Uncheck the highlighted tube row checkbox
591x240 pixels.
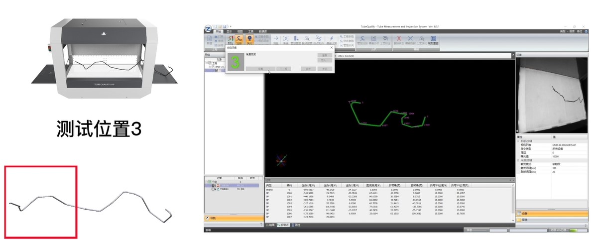pyautogui.click(x=213, y=185)
